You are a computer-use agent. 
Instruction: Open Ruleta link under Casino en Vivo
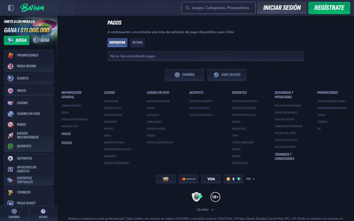tap(151, 108)
